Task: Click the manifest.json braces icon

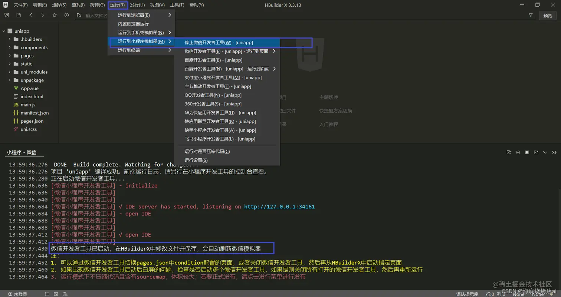Action: (16, 113)
